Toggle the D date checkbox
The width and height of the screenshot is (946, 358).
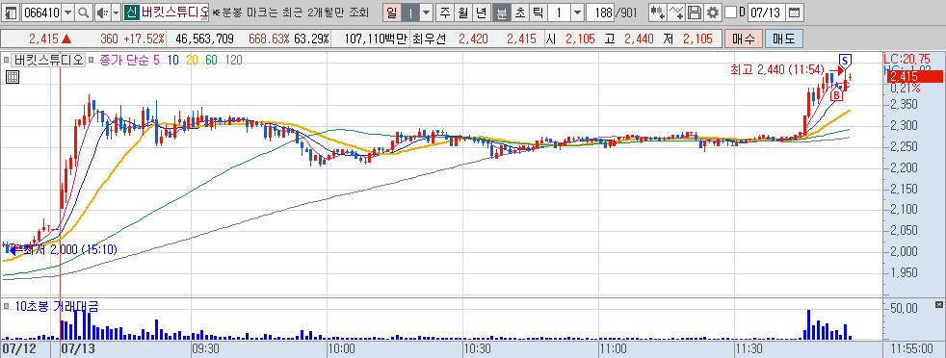pyautogui.click(x=730, y=13)
